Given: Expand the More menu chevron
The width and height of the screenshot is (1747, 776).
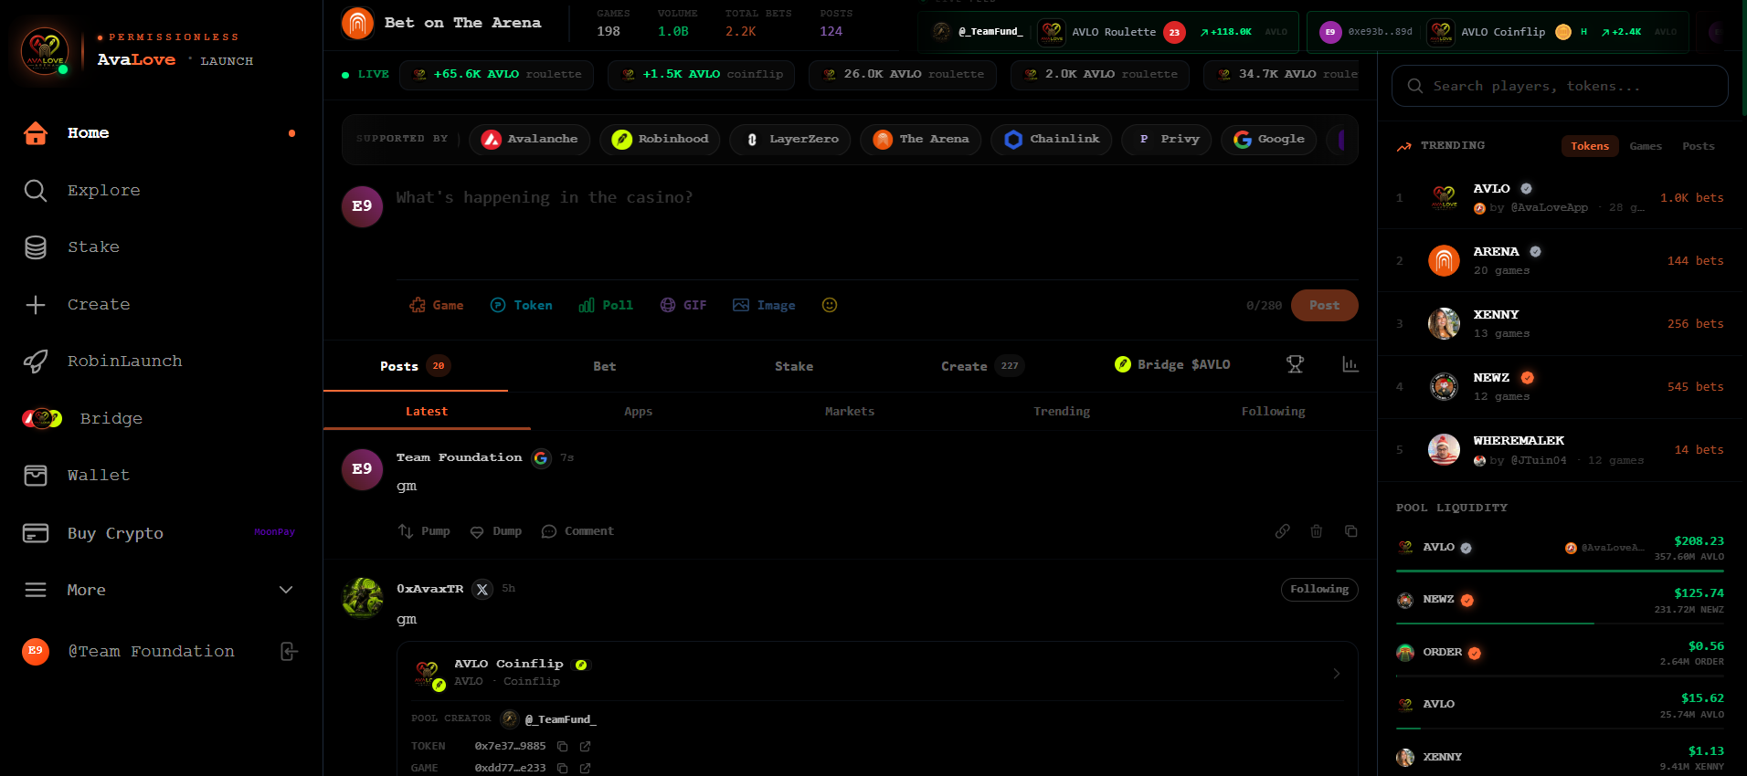Looking at the screenshot, I should pos(286,590).
